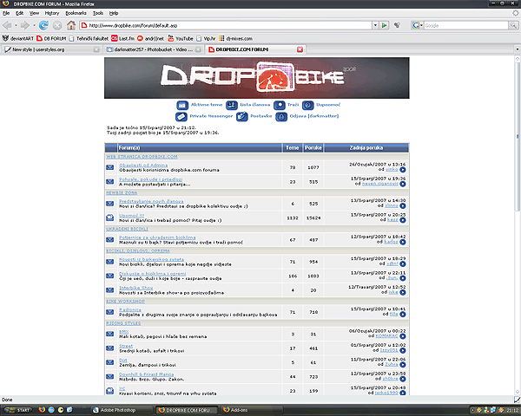Viewport: 521px width, 416px height.
Task: Open Potjernice za ukradenim biciklima link
Action: tap(157, 237)
